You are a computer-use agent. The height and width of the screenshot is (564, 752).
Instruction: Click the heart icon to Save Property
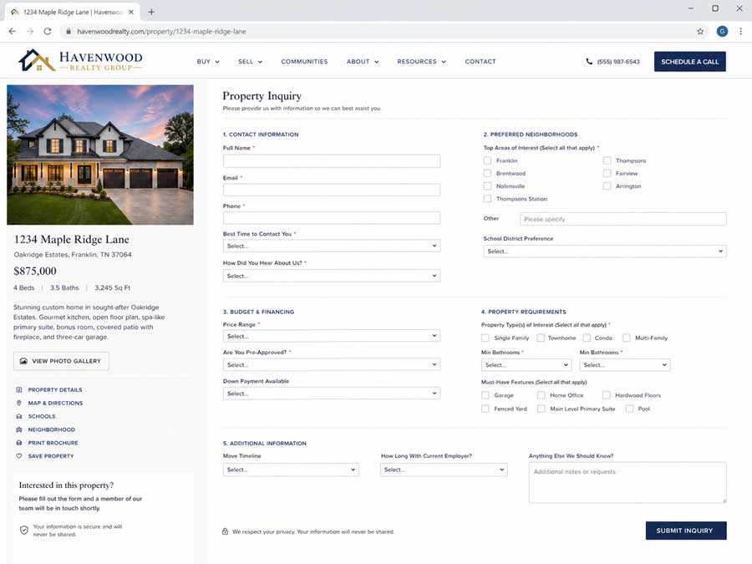[x=18, y=455]
